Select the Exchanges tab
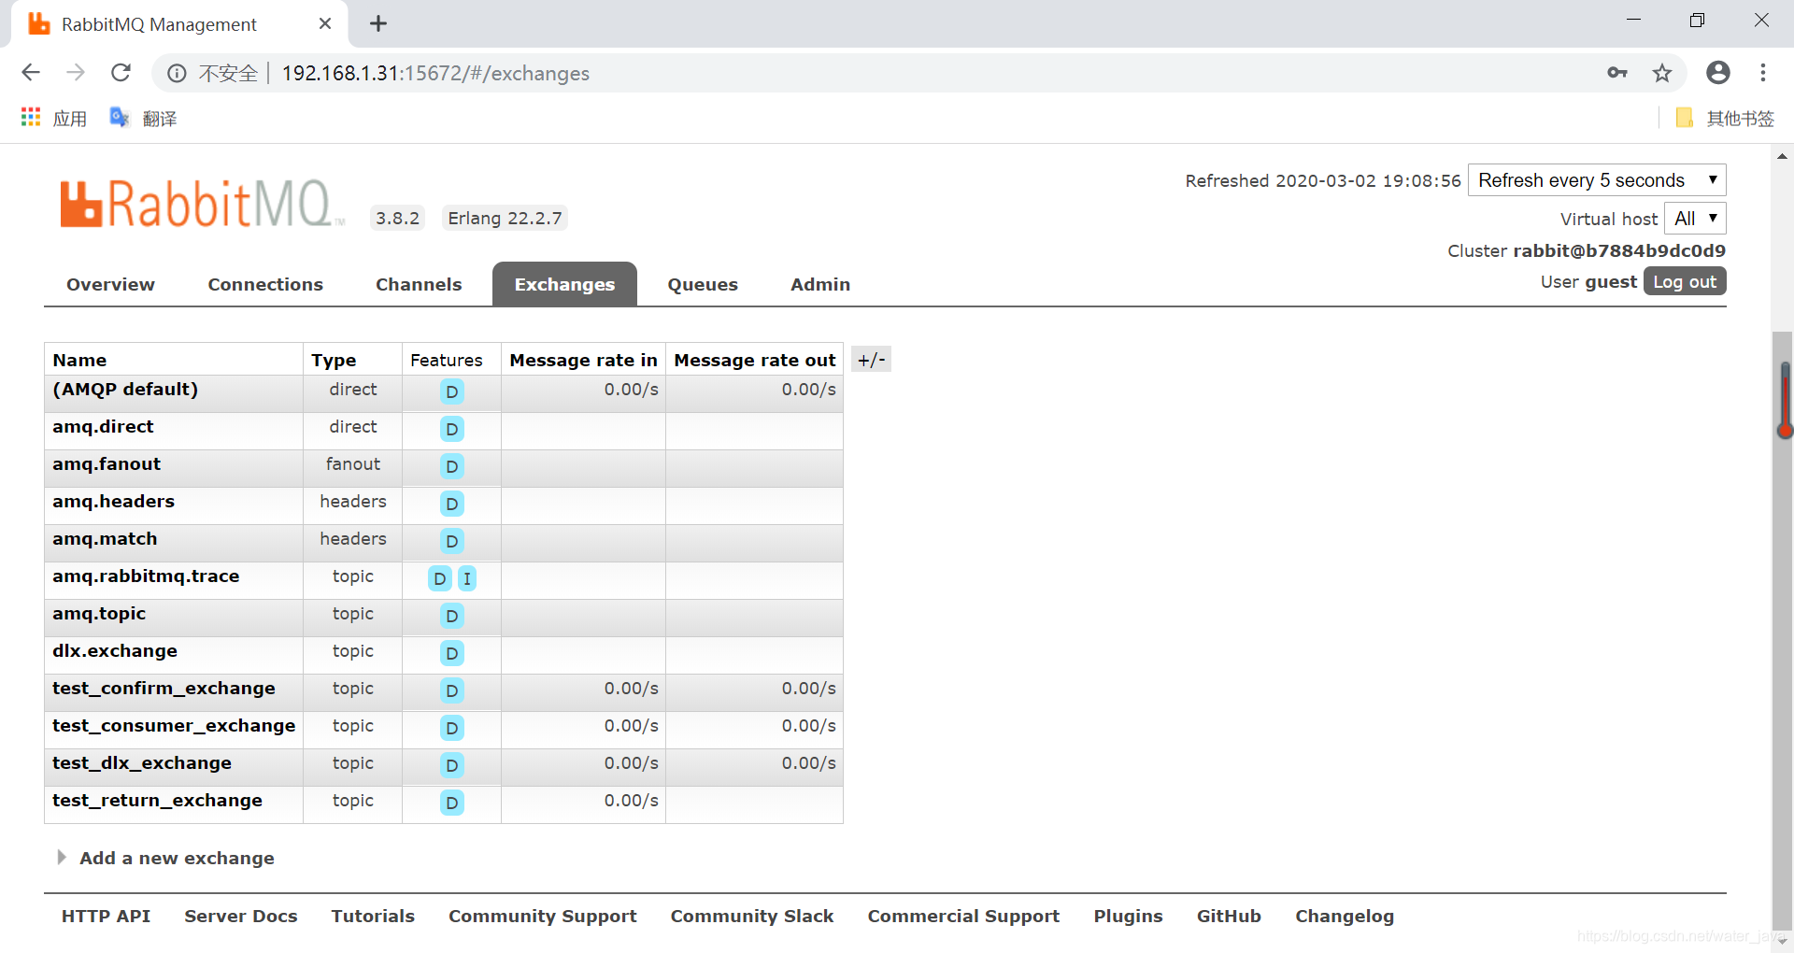This screenshot has height=953, width=1794. [x=564, y=284]
